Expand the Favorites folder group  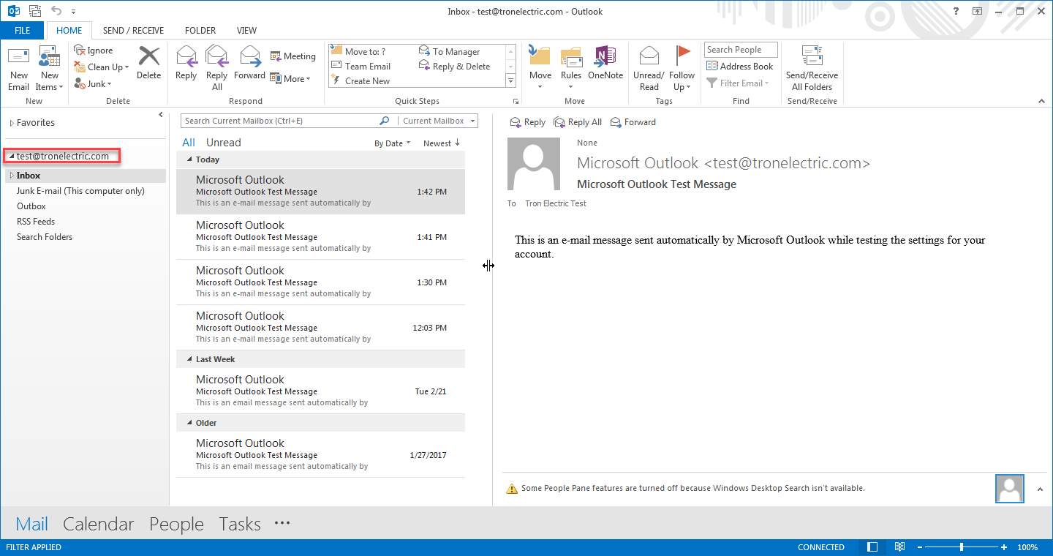pos(12,123)
